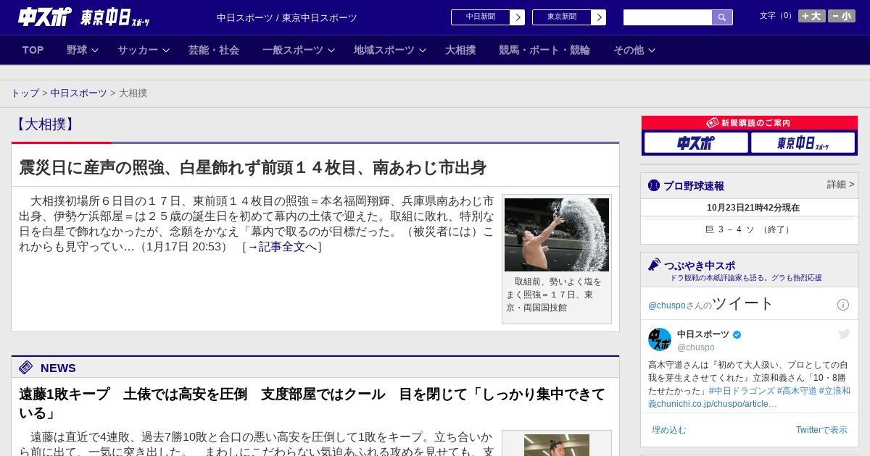
Task: Click the arrow next to 中日新聞
Action: point(518,17)
